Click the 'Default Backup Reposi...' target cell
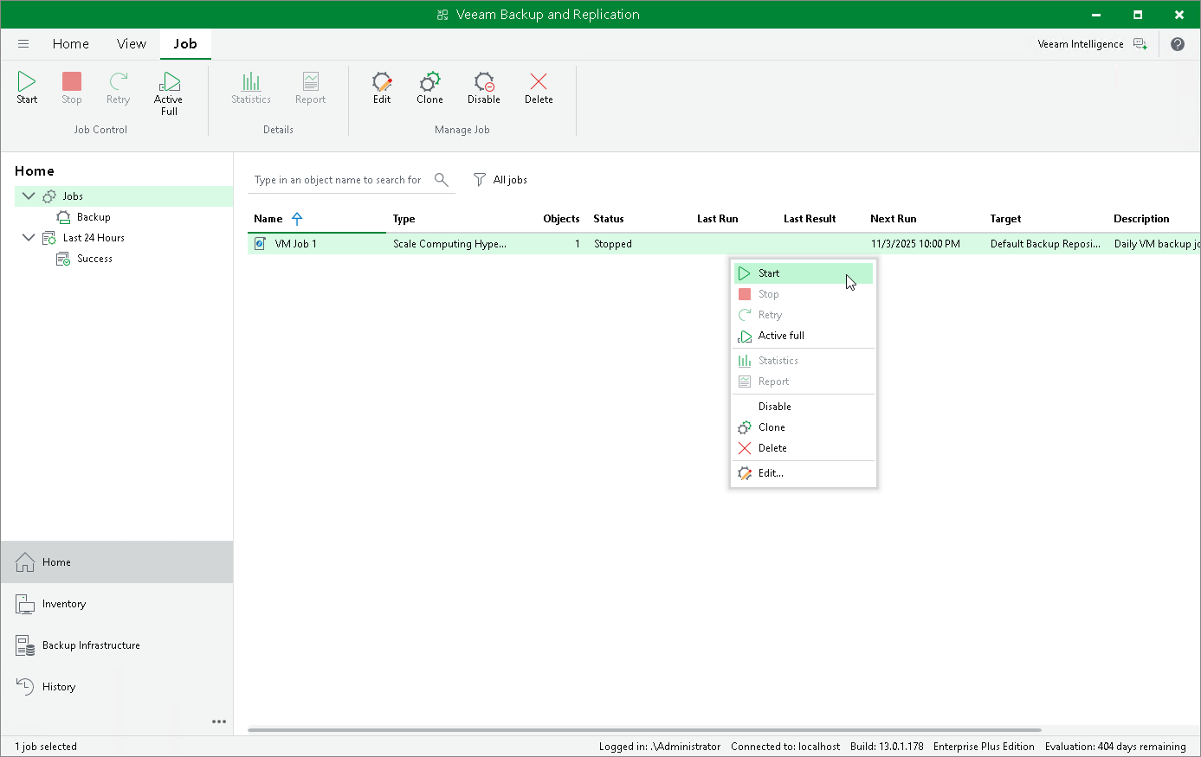Screen dimensions: 1201x757 [x=1046, y=244]
